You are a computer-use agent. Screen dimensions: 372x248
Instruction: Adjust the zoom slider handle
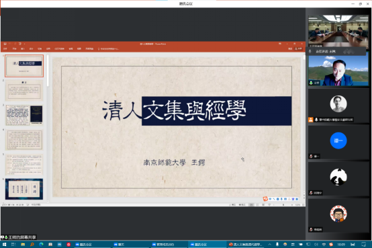(x=283, y=205)
